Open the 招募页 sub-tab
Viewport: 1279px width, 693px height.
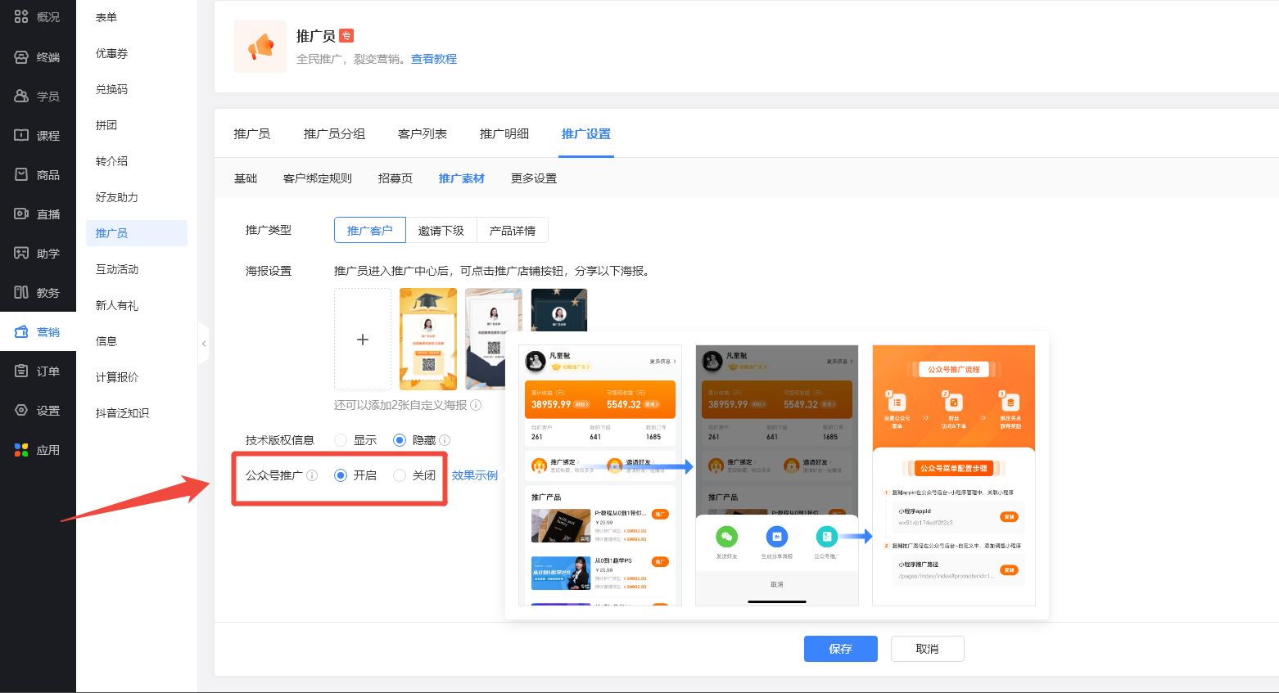tap(395, 178)
